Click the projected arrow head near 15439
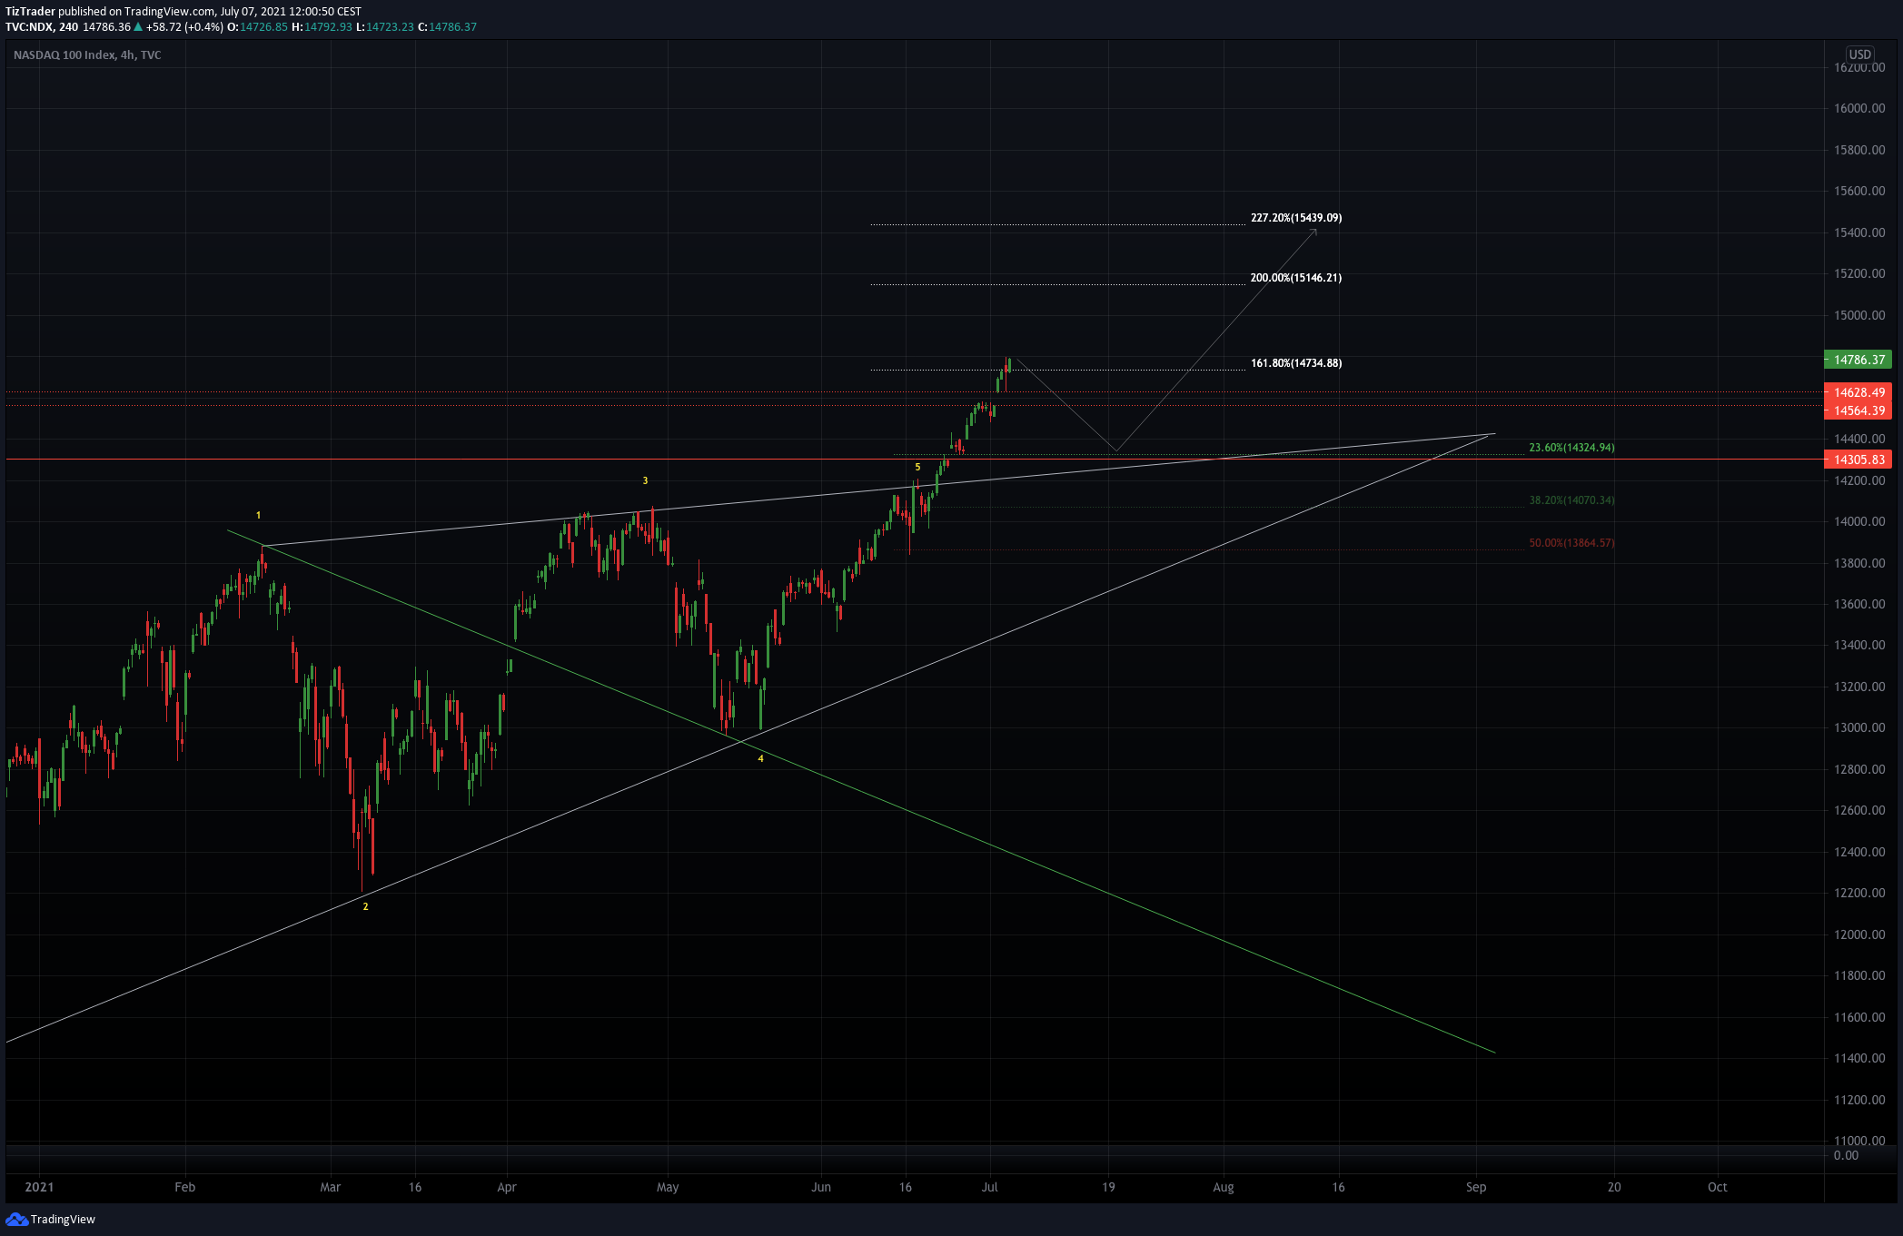 [1314, 232]
